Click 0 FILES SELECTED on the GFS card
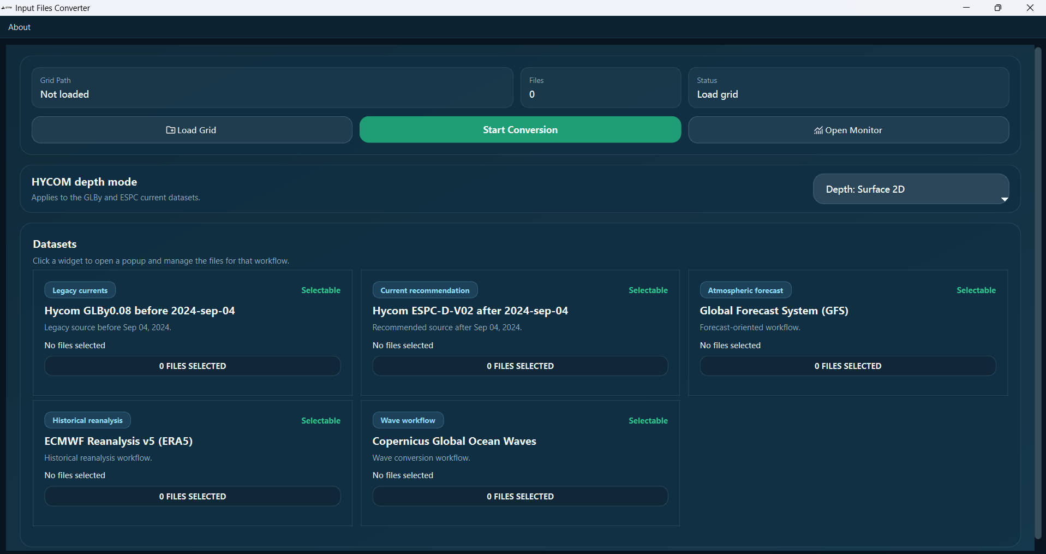Viewport: 1046px width, 554px height. pyautogui.click(x=848, y=366)
